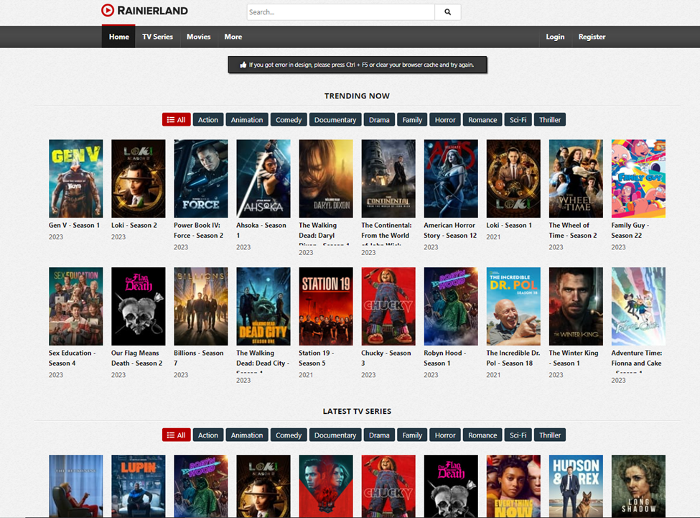
Task: Click the Register link
Action: tap(592, 37)
